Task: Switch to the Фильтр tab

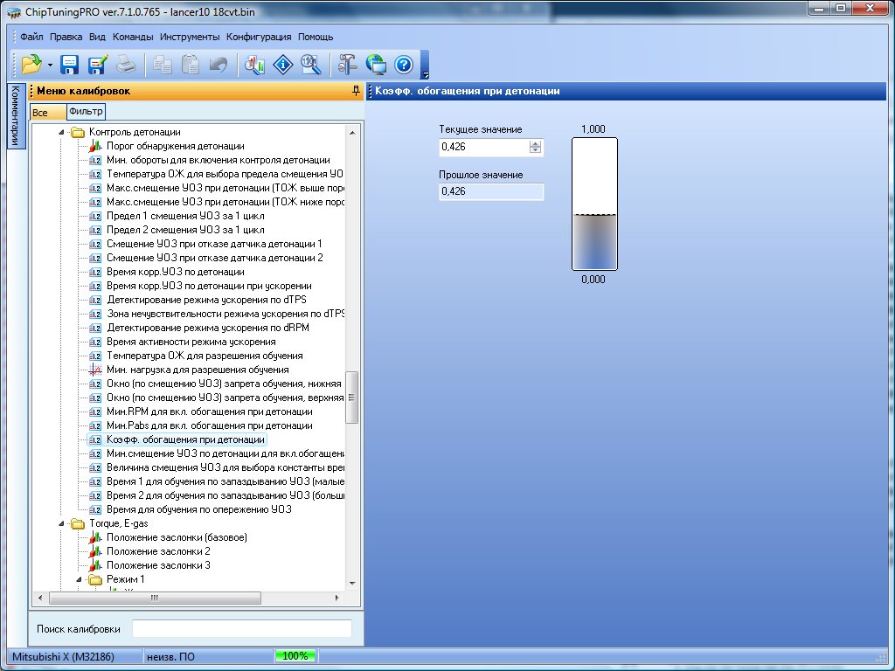Action: point(86,111)
